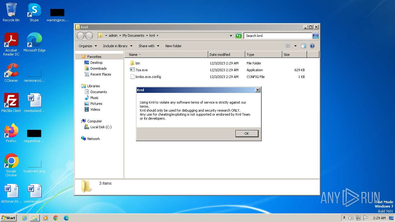Open the Organize dropdown menu
395x222 pixels.
pos(88,46)
